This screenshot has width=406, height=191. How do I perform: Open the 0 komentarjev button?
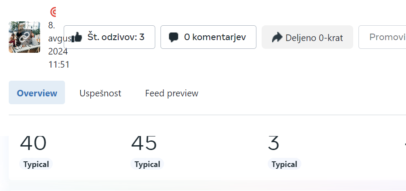[x=208, y=37]
